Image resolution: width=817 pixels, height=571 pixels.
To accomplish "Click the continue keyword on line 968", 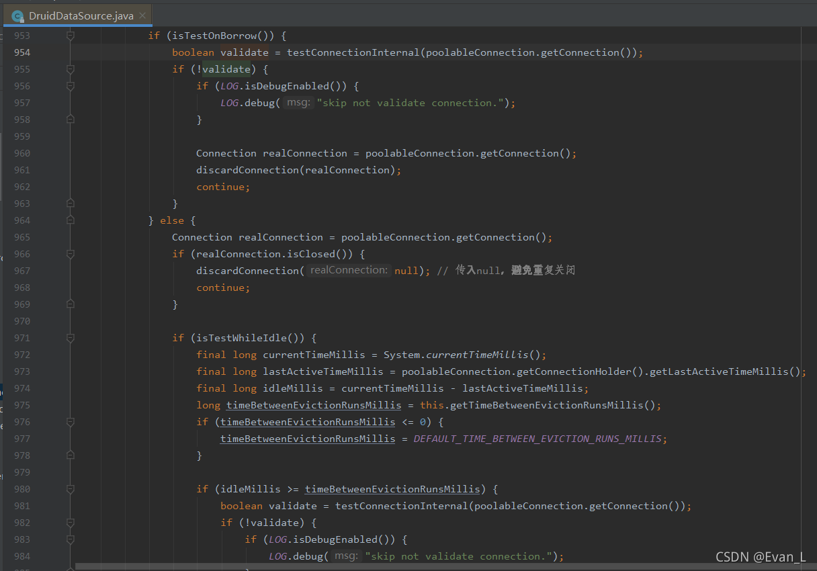I will tap(220, 288).
